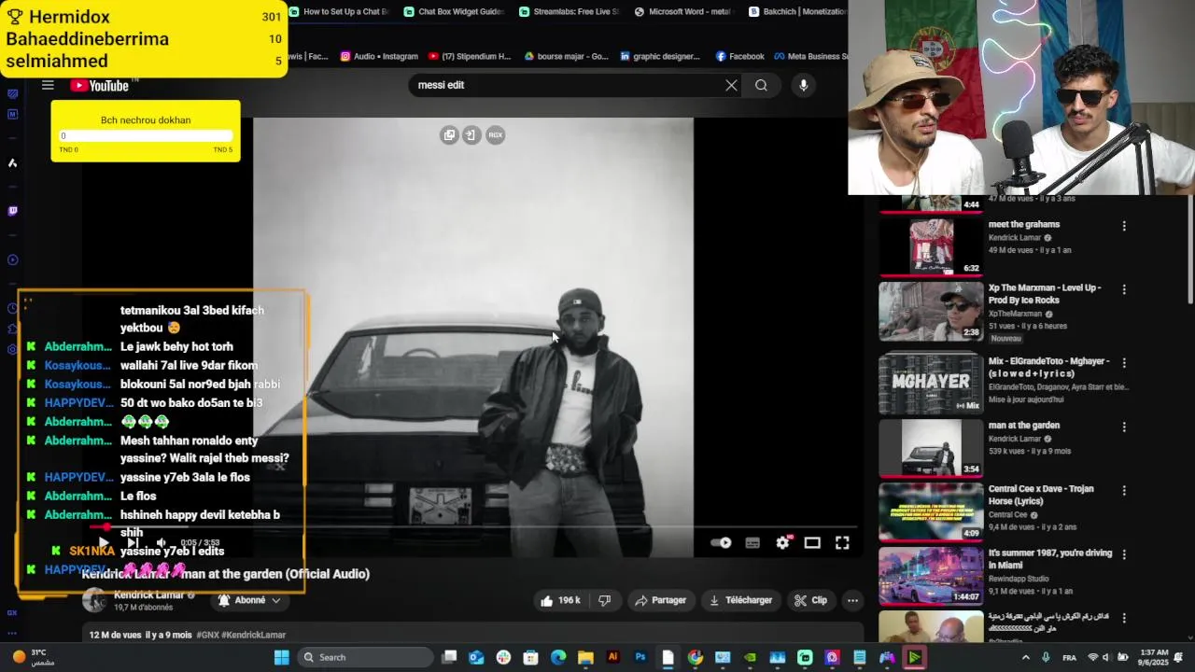
Task: Switch to theater mode
Action: [812, 542]
